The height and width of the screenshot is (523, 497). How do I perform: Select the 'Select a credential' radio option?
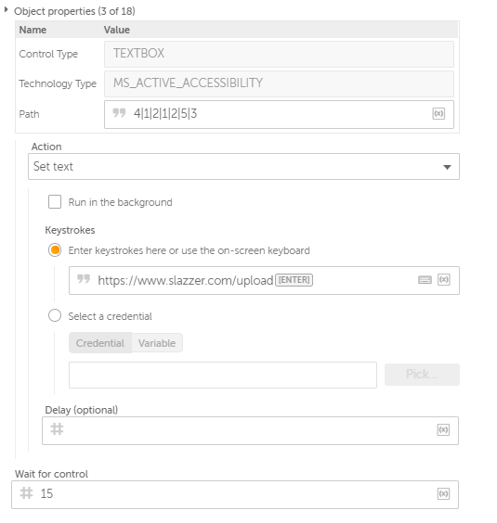[55, 315]
